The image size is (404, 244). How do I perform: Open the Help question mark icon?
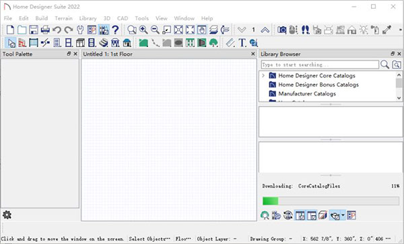coord(115,30)
